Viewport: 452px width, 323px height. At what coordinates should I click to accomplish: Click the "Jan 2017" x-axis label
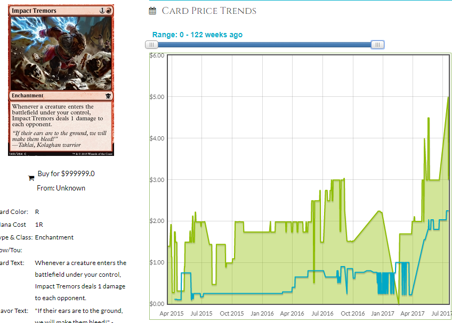point(383,313)
